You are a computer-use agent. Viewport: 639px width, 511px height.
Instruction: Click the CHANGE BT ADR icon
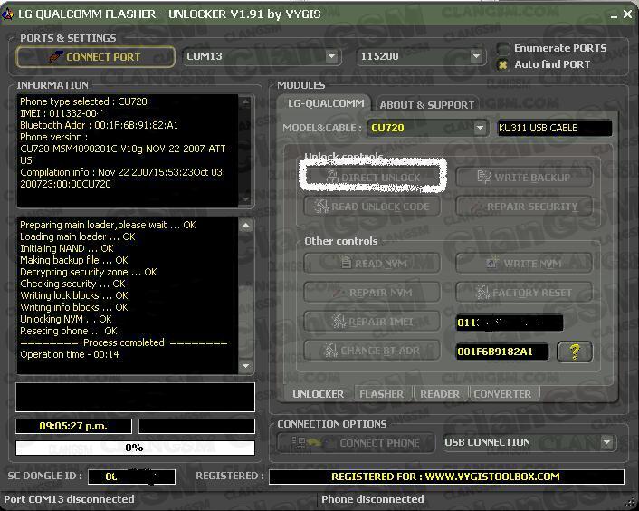pyautogui.click(x=330, y=351)
